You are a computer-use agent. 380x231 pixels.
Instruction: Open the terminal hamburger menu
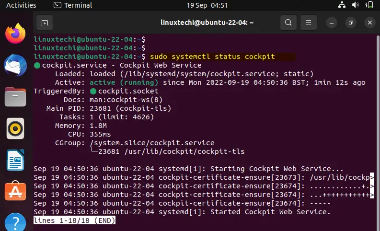pos(308,23)
